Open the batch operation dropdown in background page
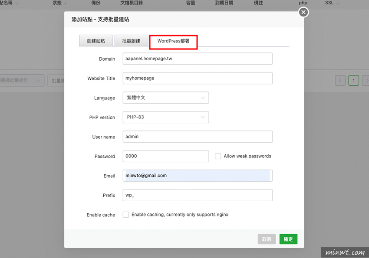Screen dimensions: 369x258 click(22, 81)
